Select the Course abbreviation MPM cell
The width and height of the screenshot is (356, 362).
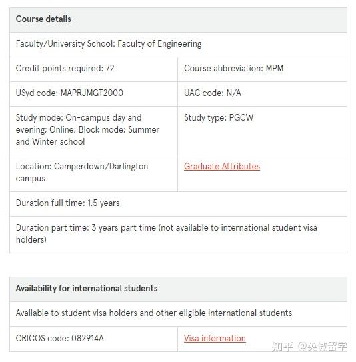pos(262,69)
